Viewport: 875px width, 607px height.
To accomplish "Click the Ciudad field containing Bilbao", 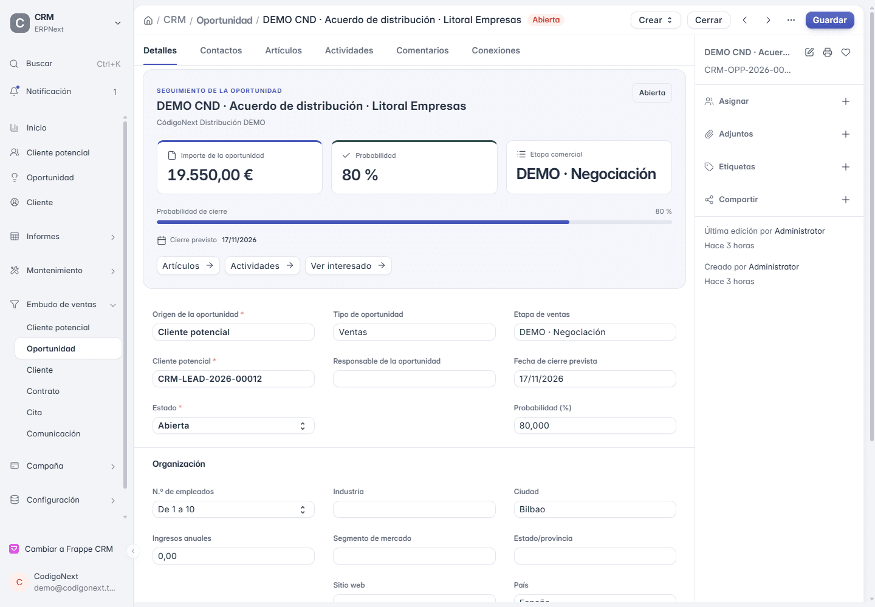I will 595,509.
